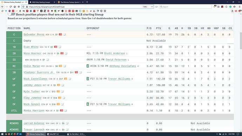Open the note icon next to Salvador Perez

65,35
